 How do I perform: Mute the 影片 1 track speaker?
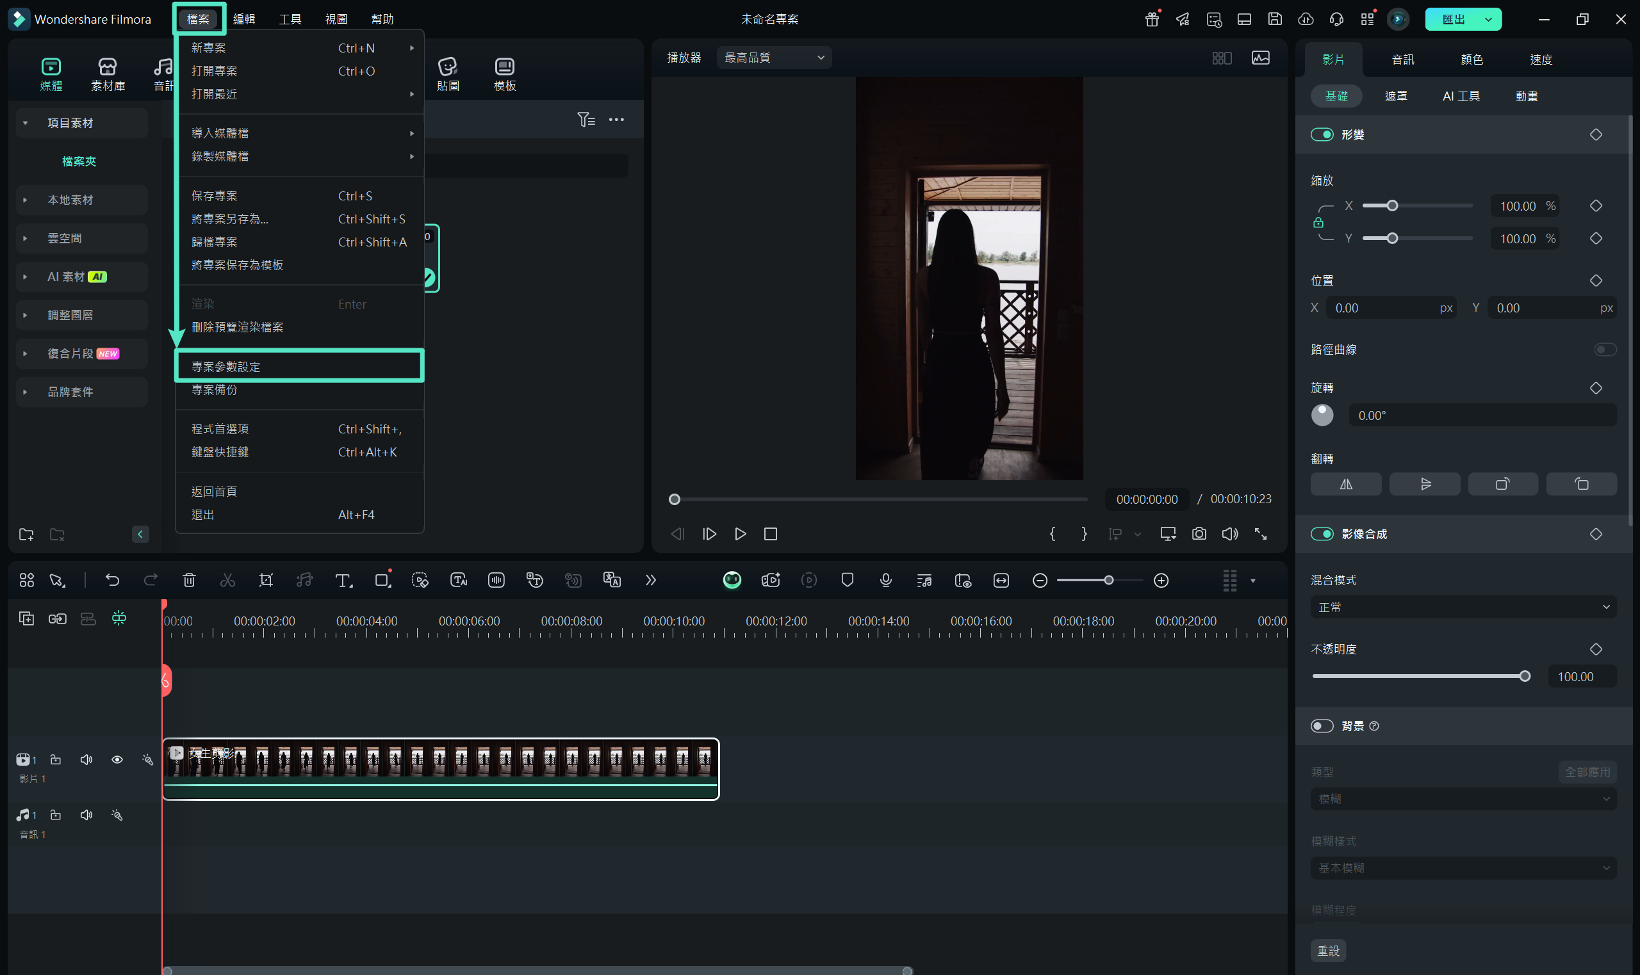86,760
